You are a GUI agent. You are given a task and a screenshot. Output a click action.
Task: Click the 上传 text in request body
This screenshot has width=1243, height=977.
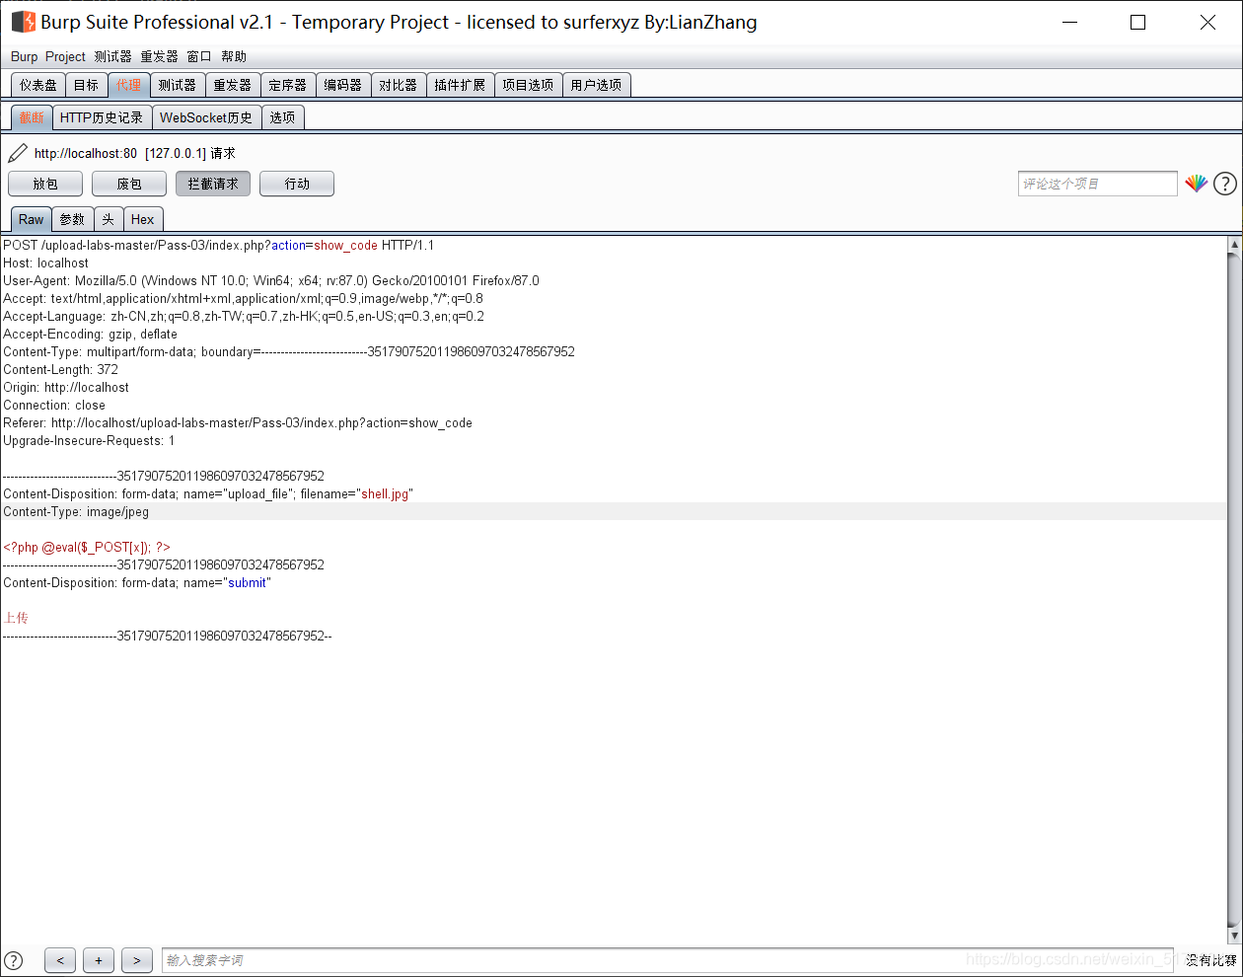(16, 618)
